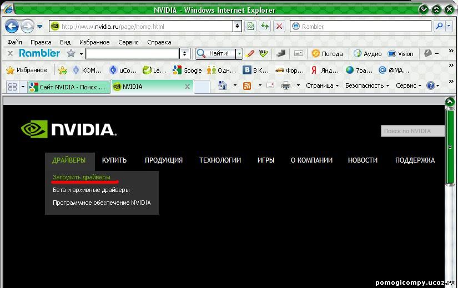Open the Фор... favorites link
The width and height of the screenshot is (458, 288).
pos(289,70)
